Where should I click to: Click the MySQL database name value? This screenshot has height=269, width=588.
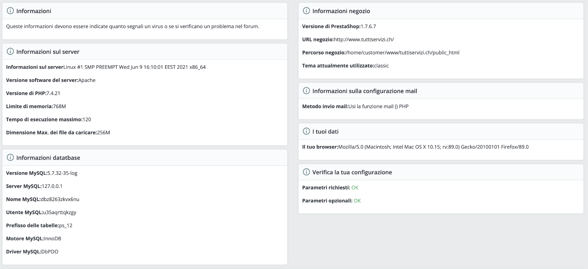pyautogui.click(x=60, y=199)
